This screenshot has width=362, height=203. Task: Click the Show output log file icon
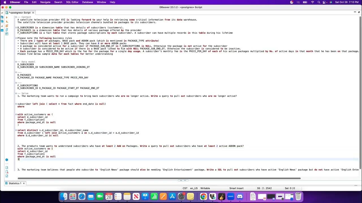point(7,168)
